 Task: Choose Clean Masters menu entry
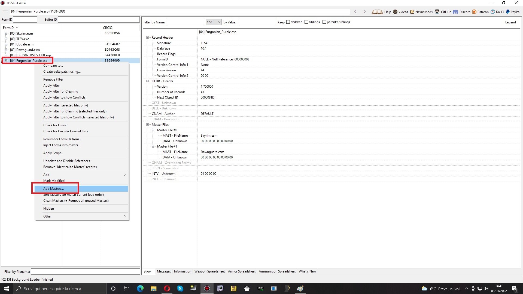(x=81, y=201)
